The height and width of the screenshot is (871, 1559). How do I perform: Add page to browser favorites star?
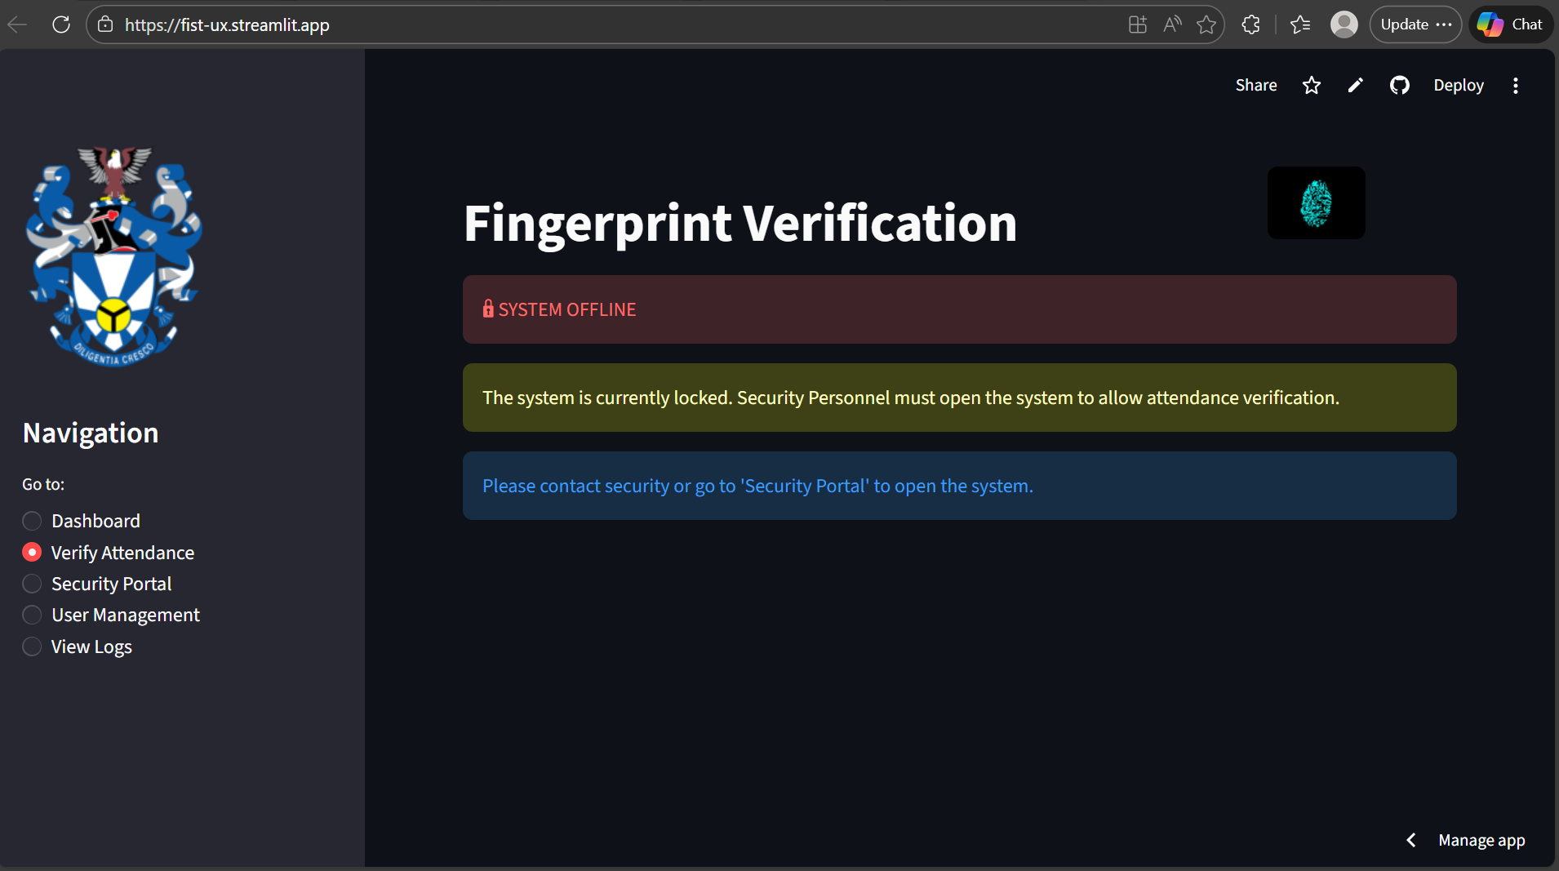point(1206,24)
